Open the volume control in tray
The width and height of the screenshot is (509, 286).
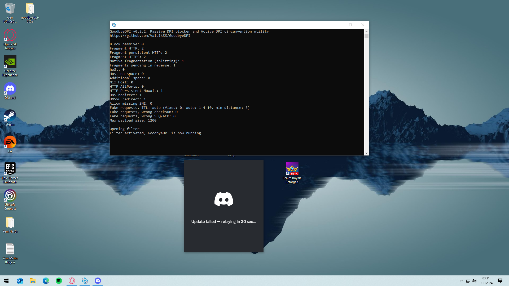click(x=474, y=281)
